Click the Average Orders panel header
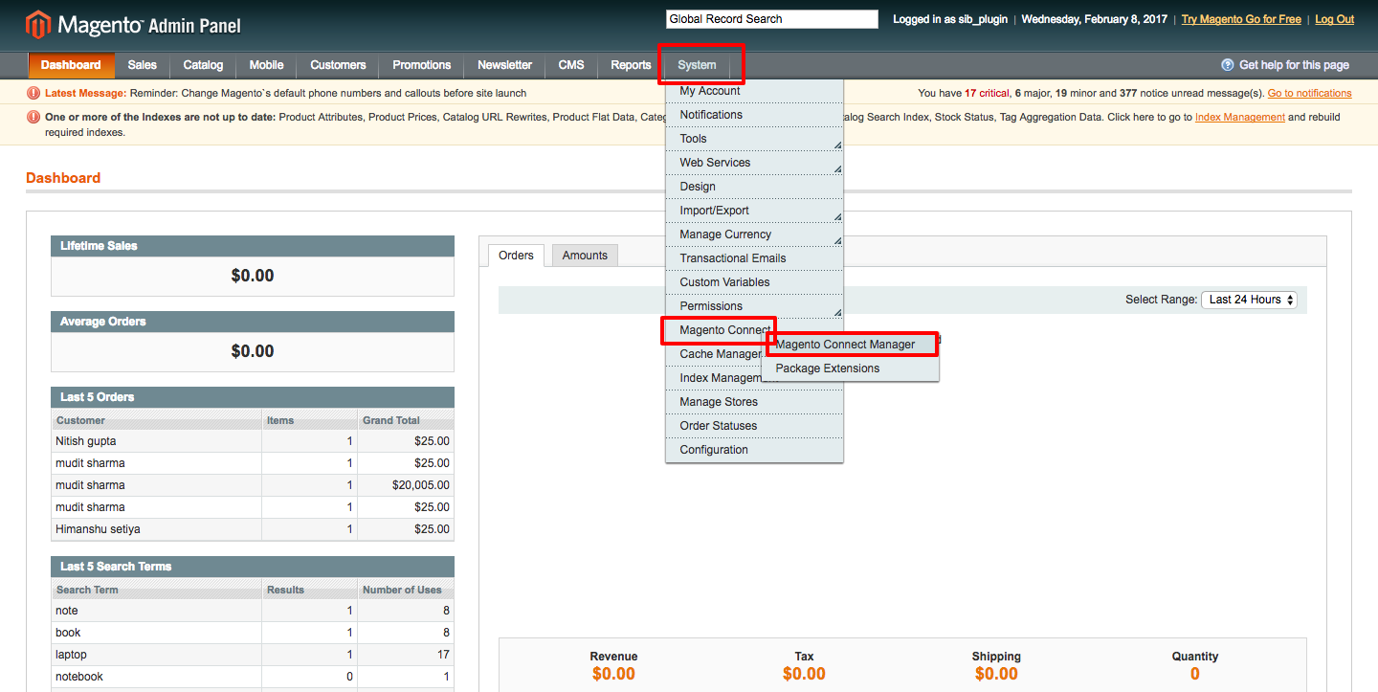 tap(253, 322)
